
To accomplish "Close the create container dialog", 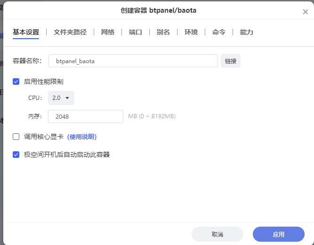I will [x=305, y=12].
